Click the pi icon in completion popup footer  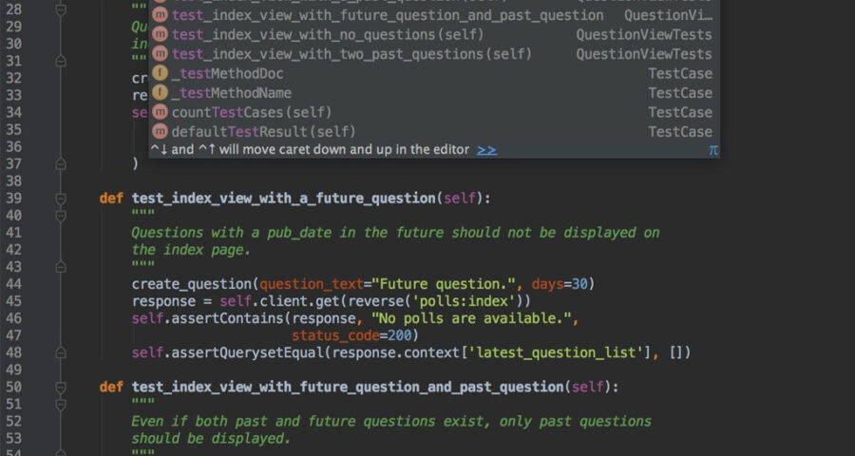click(713, 150)
